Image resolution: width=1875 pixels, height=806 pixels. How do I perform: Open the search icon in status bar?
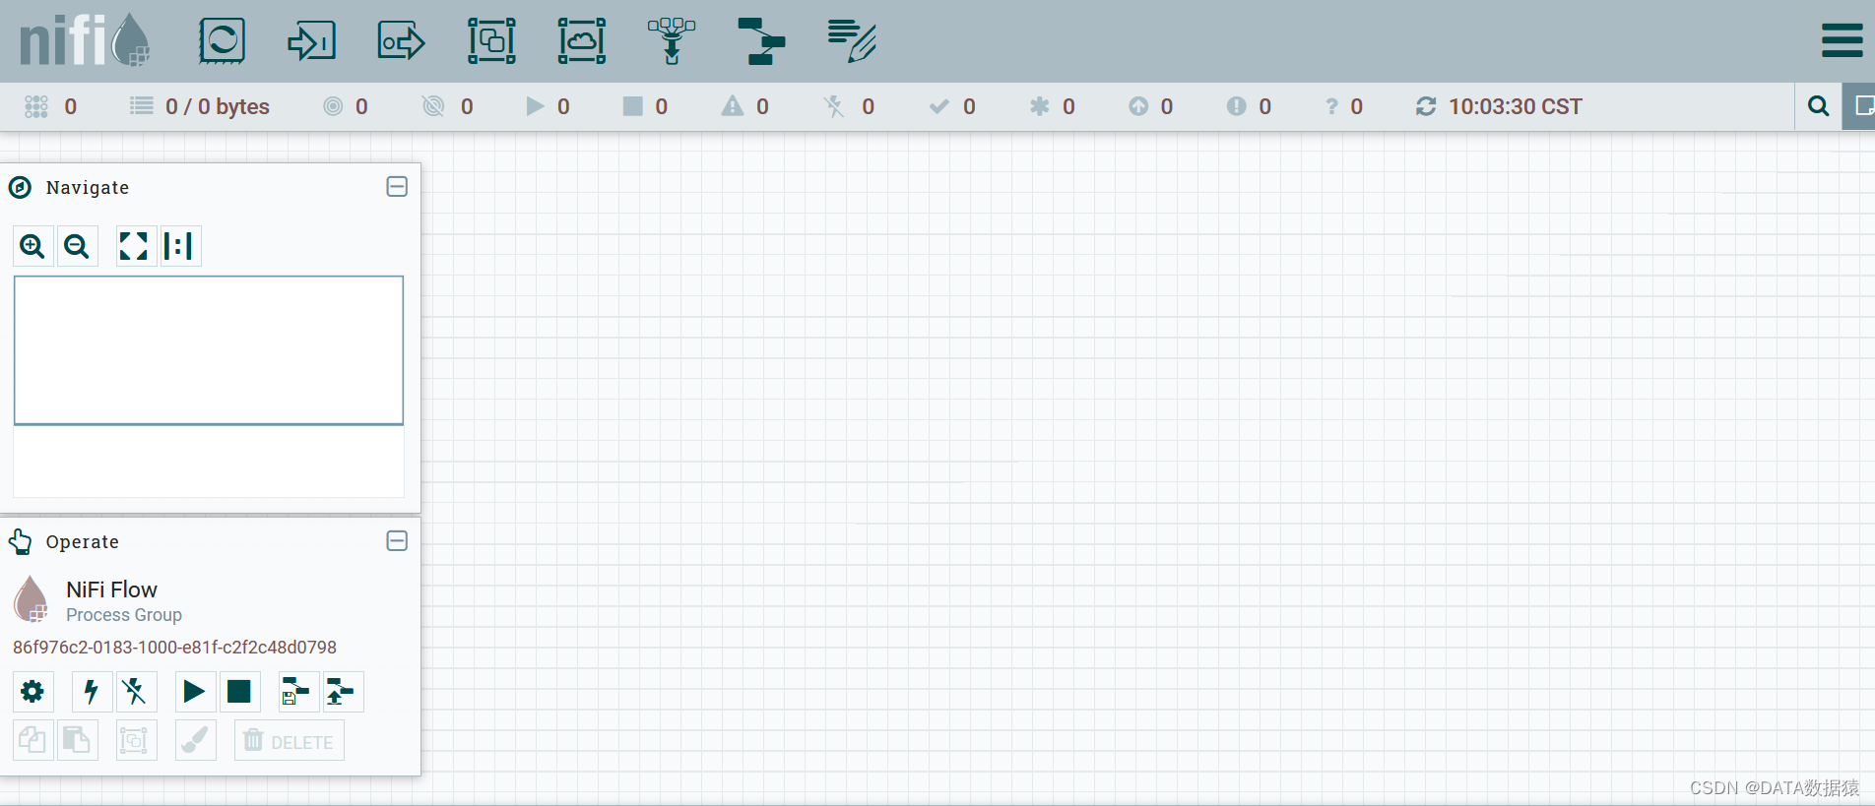point(1819,106)
